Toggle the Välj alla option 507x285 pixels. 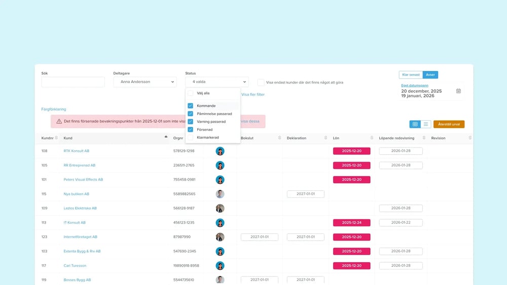pos(191,93)
